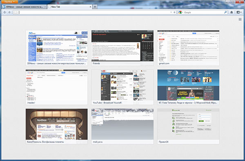
Task: Close the 3DNews tab
Action: (x=45, y=7)
